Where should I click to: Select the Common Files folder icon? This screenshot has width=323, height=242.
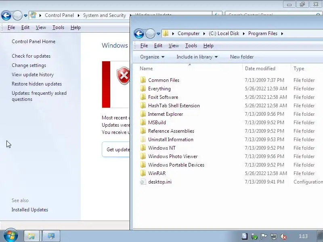[x=143, y=80]
